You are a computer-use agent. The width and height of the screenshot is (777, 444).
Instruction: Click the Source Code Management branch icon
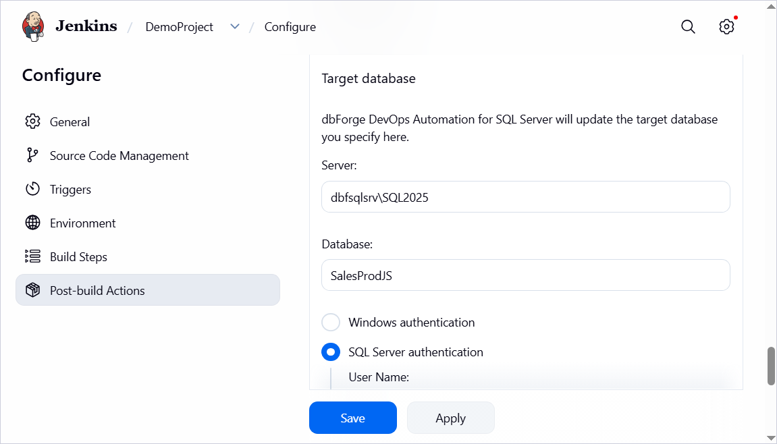(x=32, y=155)
